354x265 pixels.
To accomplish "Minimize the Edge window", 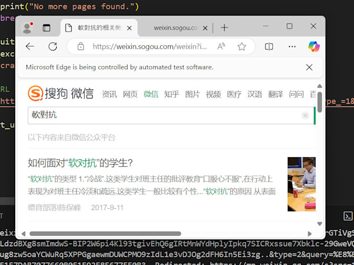I will click(265, 26).
